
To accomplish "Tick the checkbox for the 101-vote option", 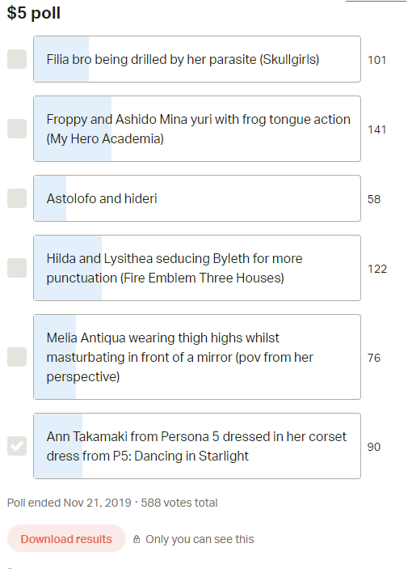I will pos(17,59).
